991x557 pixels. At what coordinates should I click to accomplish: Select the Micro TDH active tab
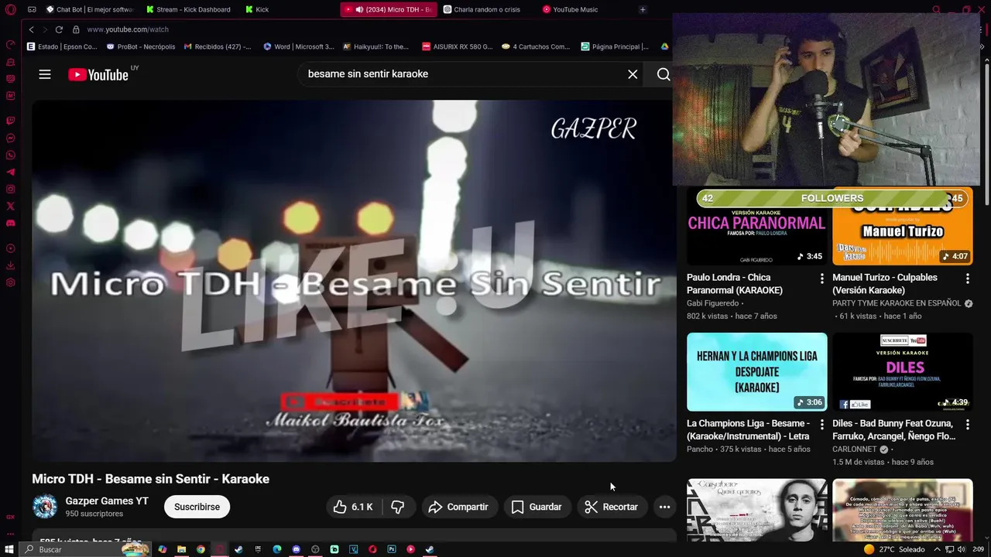coord(389,9)
